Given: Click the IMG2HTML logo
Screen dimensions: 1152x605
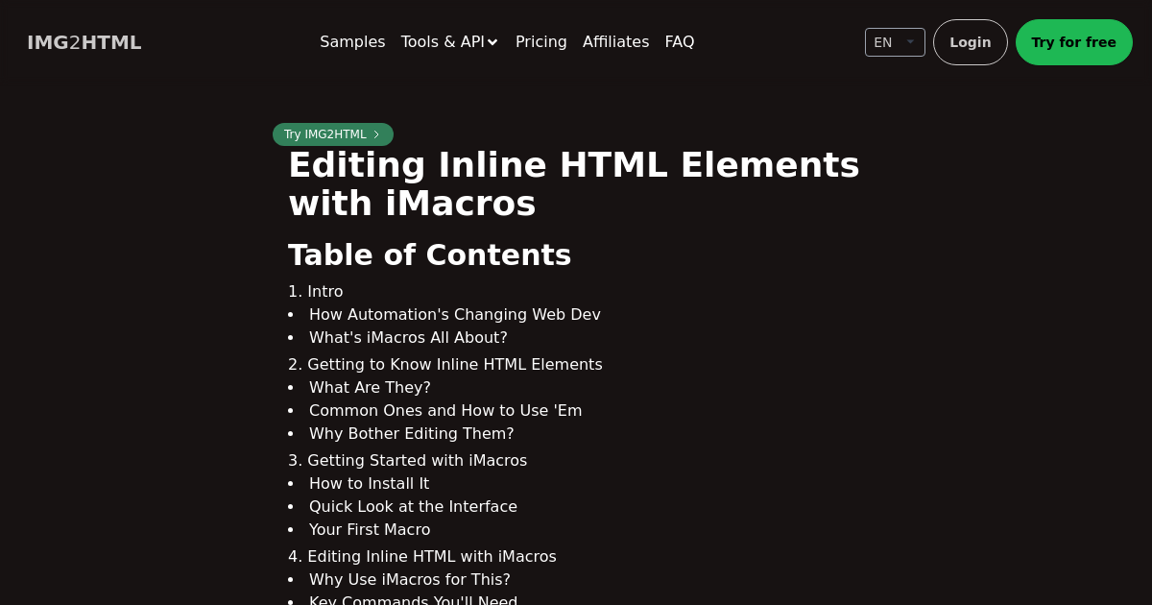Looking at the screenshot, I should (84, 42).
